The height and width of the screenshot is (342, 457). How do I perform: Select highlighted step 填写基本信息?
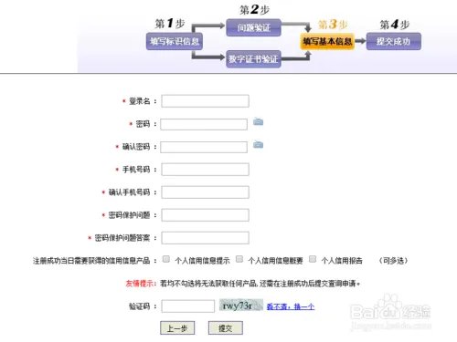click(x=327, y=41)
